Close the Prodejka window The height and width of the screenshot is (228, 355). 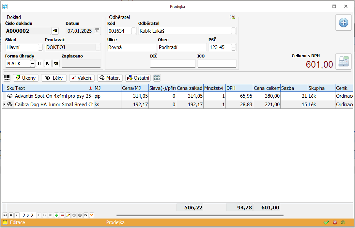click(x=346, y=6)
